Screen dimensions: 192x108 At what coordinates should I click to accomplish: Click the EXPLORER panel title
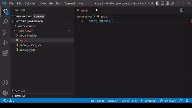tap(20, 10)
